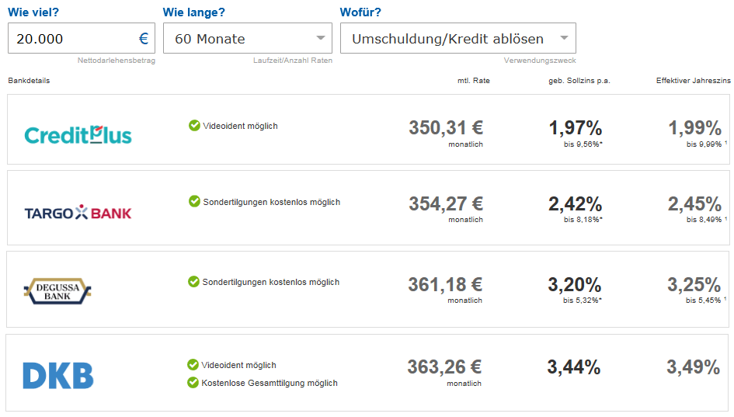The width and height of the screenshot is (734, 417).
Task: Click the euro symbol in amount field
Action: pos(144,38)
